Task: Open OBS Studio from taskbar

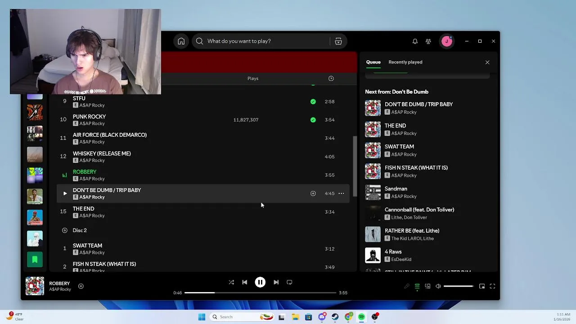Action: pos(375,317)
